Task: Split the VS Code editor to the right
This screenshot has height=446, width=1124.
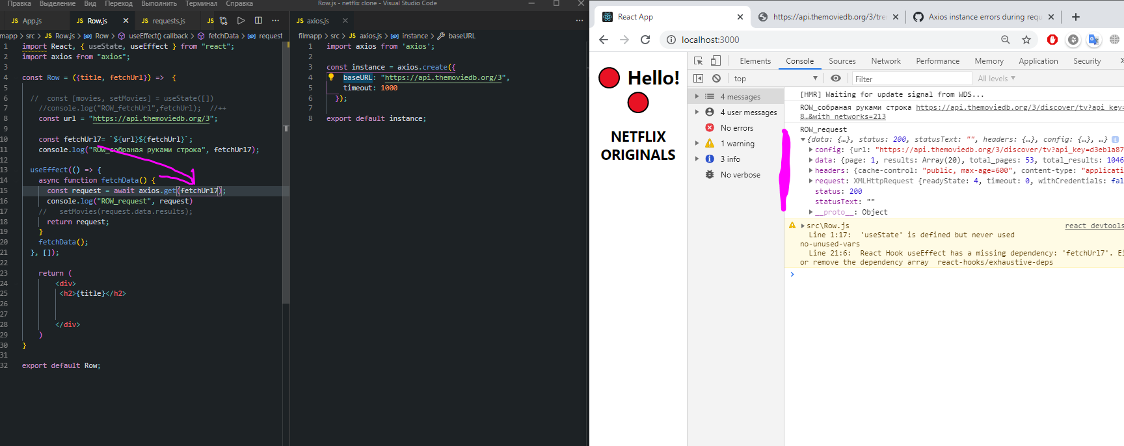Action: (258, 21)
